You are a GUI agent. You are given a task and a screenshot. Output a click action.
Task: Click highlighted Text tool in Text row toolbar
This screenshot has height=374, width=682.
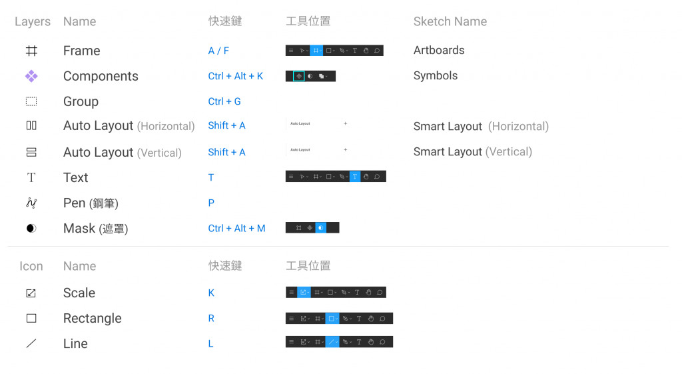(x=355, y=176)
